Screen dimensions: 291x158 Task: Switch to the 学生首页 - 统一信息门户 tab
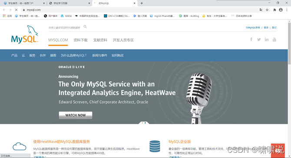(x=23, y=3)
